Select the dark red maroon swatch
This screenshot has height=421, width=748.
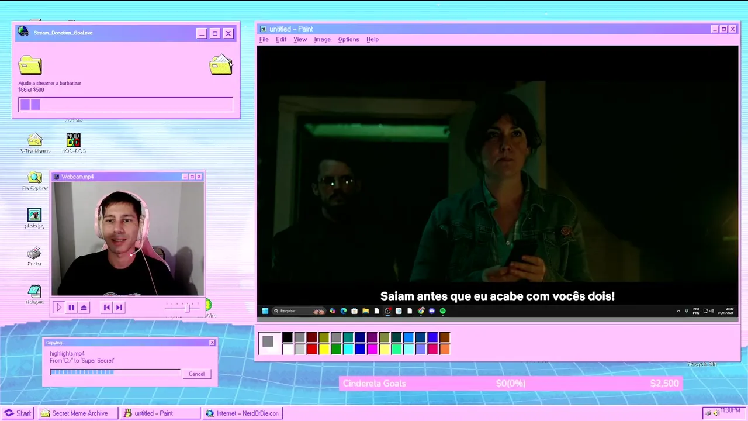[x=311, y=337]
